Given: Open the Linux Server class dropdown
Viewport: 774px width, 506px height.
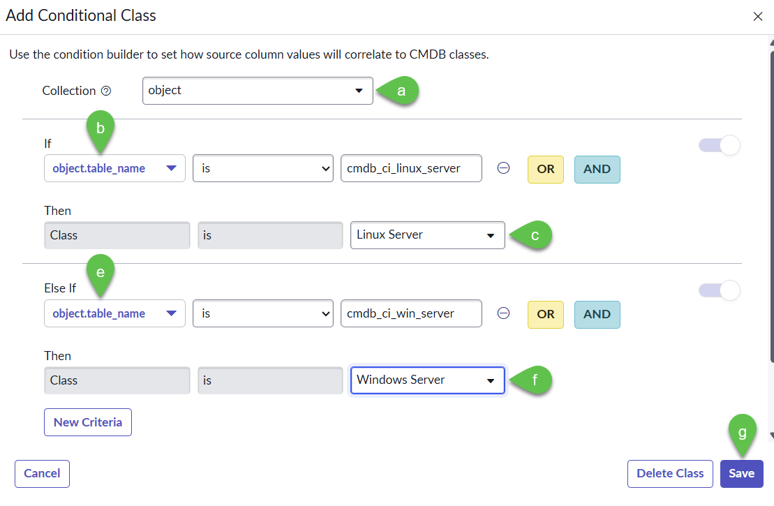Looking at the screenshot, I should click(427, 235).
